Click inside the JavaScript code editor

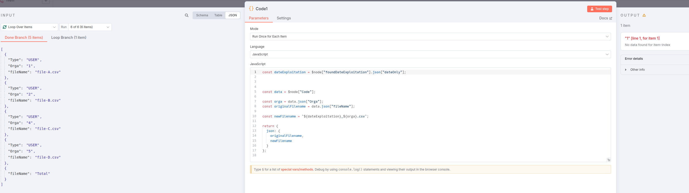pyautogui.click(x=430, y=114)
